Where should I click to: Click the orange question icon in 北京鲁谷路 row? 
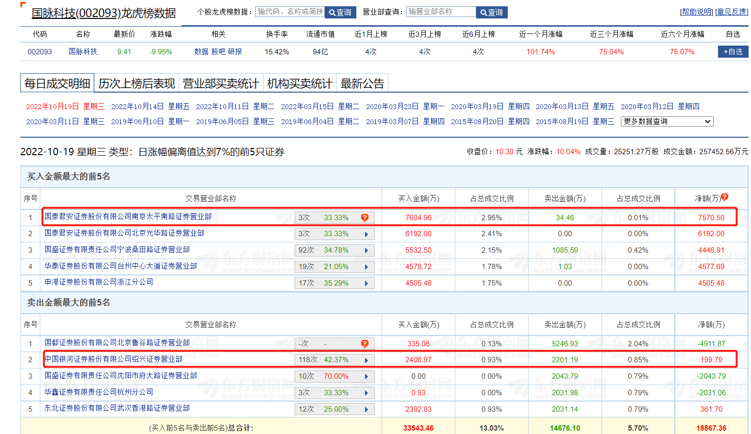click(365, 344)
